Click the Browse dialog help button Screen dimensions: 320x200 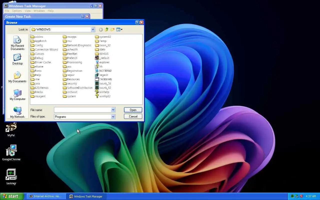pyautogui.click(x=137, y=22)
